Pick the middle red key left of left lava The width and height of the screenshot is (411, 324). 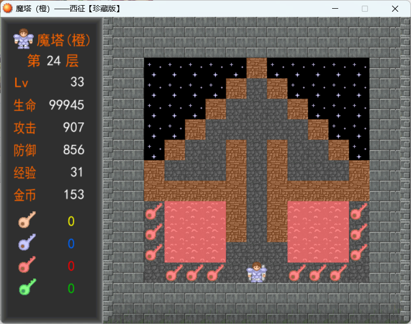(154, 232)
